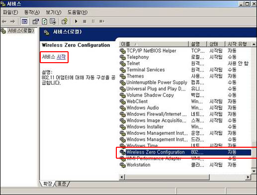Click the 시작 link to start service

[x=61, y=57]
